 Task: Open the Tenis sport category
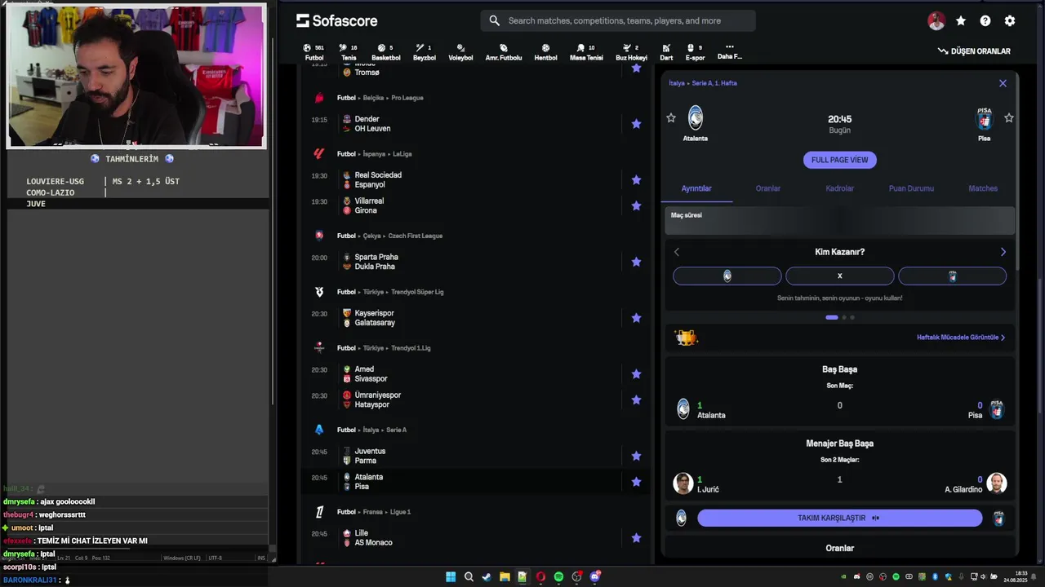point(349,52)
